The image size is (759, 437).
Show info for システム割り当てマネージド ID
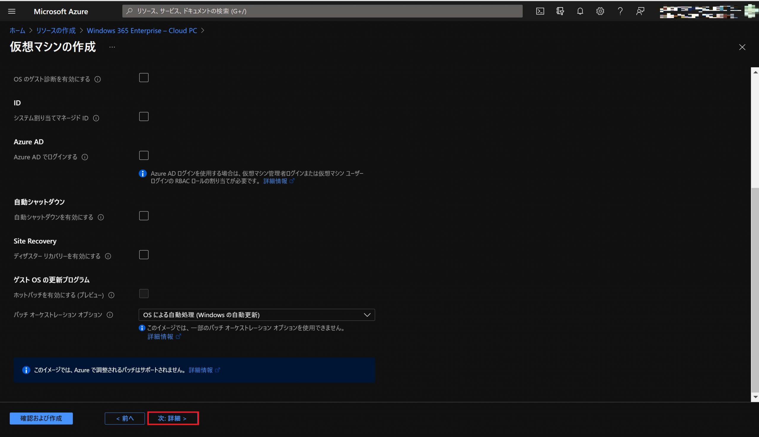(x=96, y=118)
